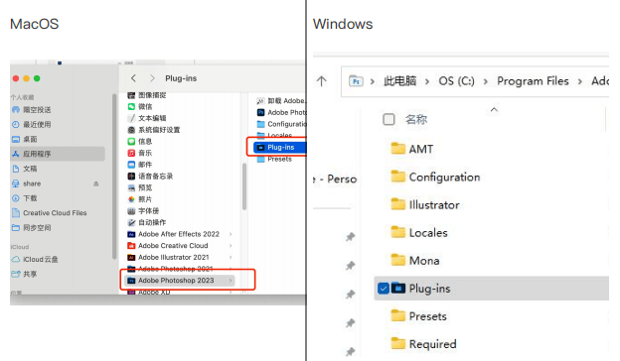Select the 卸载 Adobe item
620x361 pixels.
coord(281,101)
